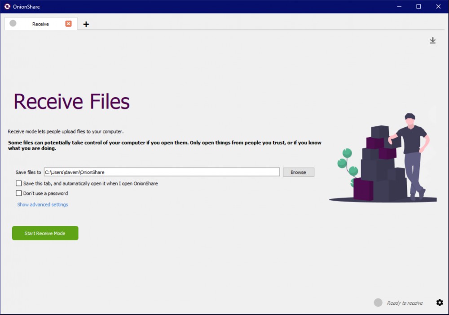Open a new tab with the plus icon

point(86,24)
